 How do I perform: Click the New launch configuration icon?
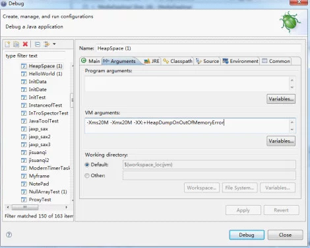(x=7, y=44)
